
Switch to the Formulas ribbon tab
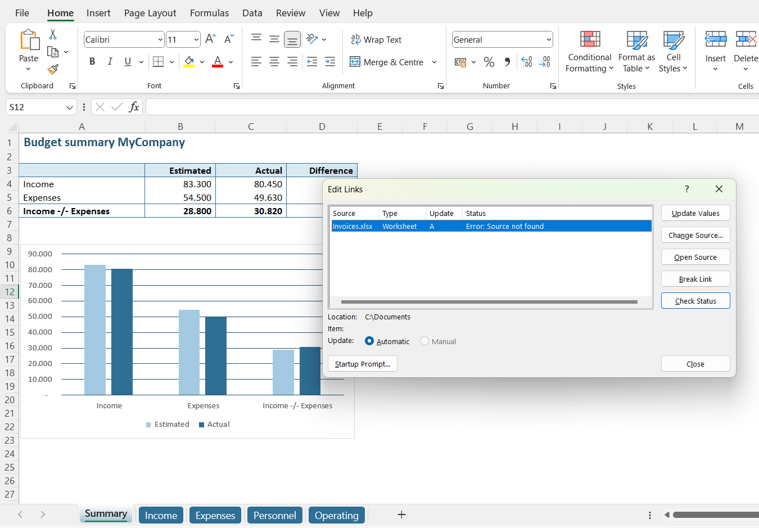point(209,12)
